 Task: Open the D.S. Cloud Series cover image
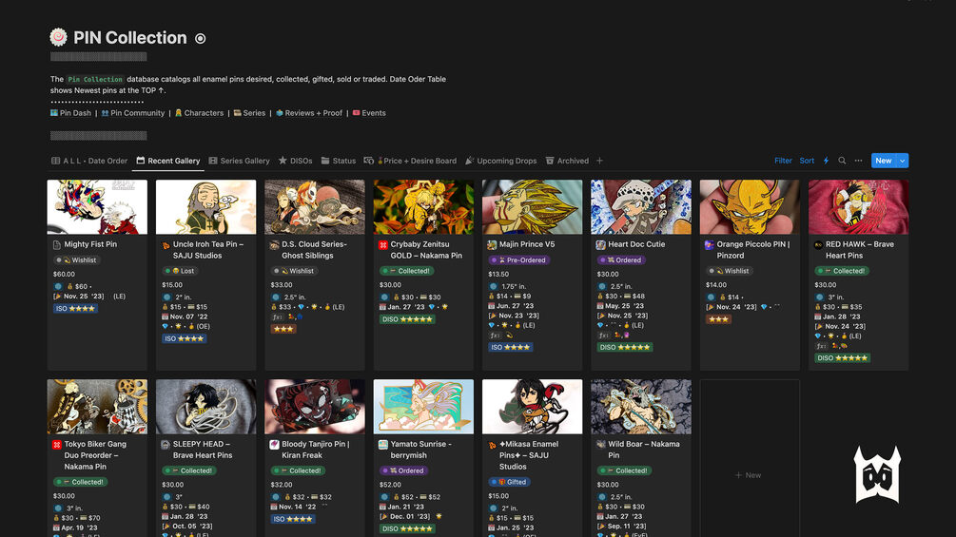[x=315, y=207]
